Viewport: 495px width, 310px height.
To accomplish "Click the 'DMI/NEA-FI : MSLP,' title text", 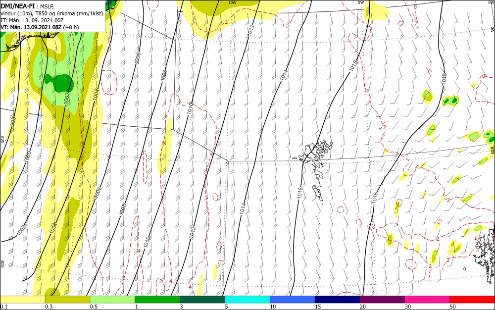I will (x=27, y=5).
